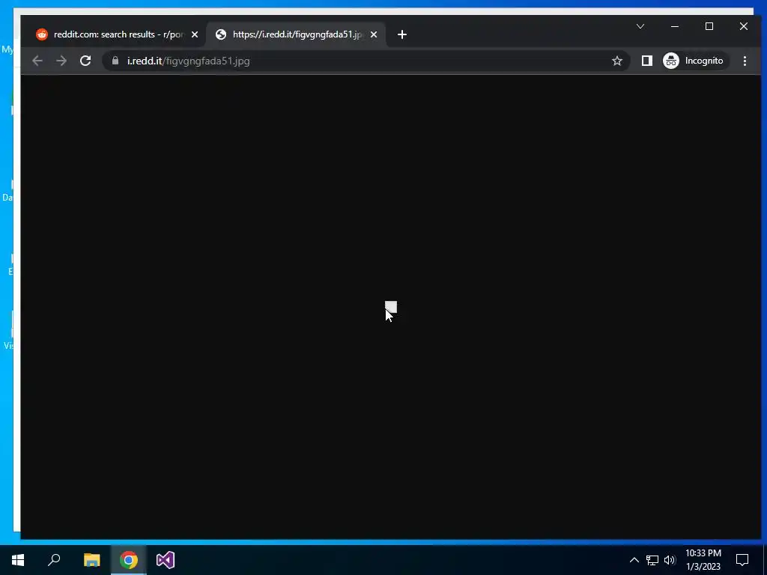Minimize the Chrome window
This screenshot has height=575, width=767.
pos(675,26)
